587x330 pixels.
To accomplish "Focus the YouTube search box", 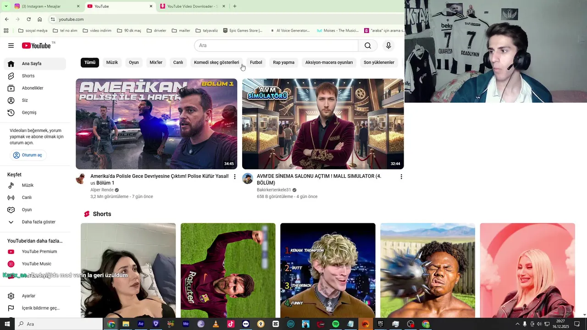I will tap(276, 45).
